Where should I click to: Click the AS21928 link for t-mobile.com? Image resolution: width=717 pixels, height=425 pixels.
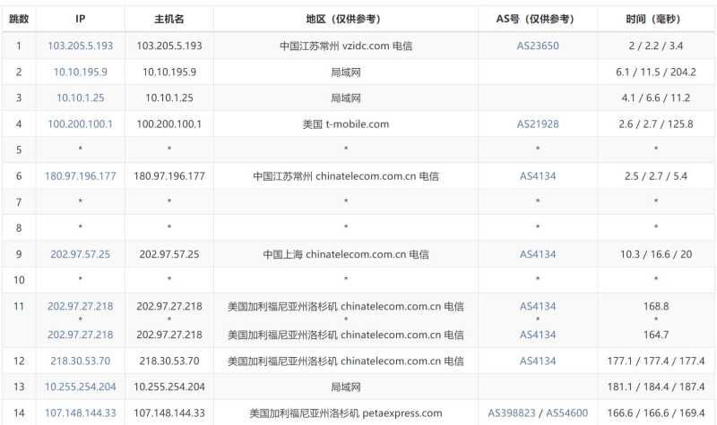point(538,123)
